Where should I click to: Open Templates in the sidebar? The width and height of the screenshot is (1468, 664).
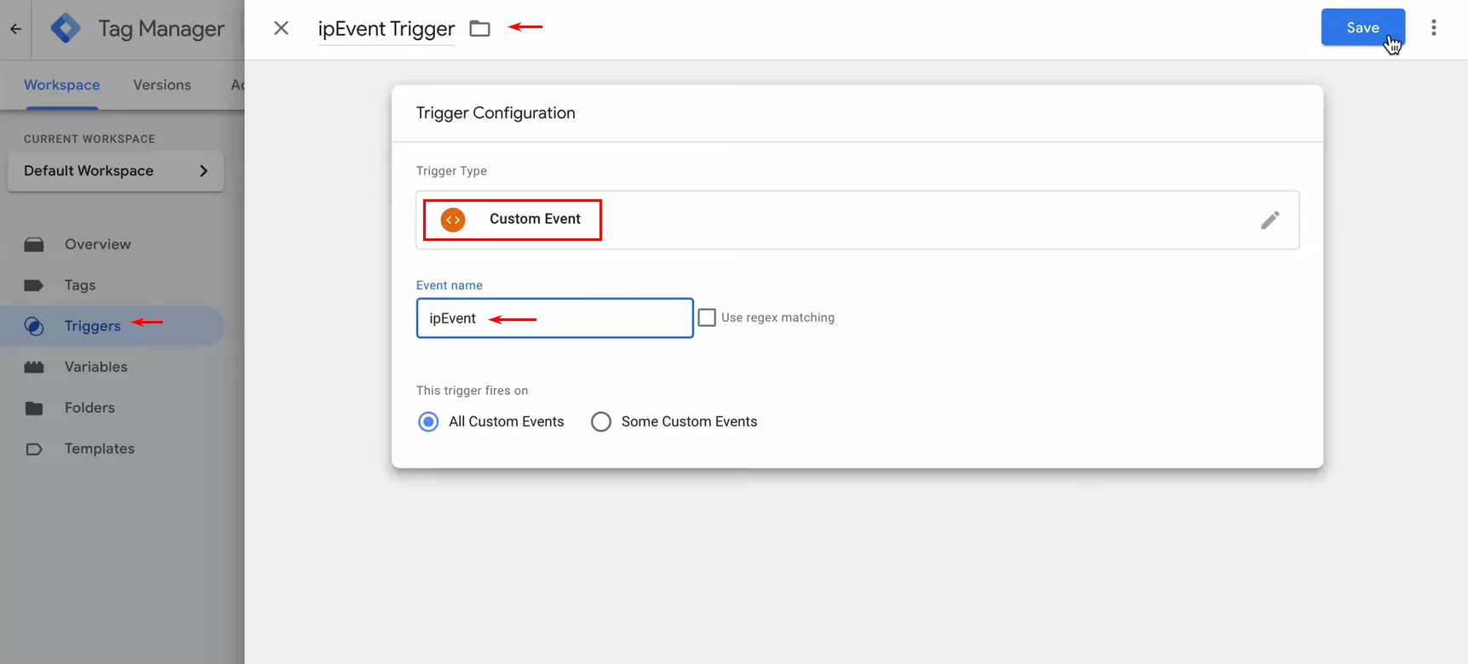[x=100, y=449]
